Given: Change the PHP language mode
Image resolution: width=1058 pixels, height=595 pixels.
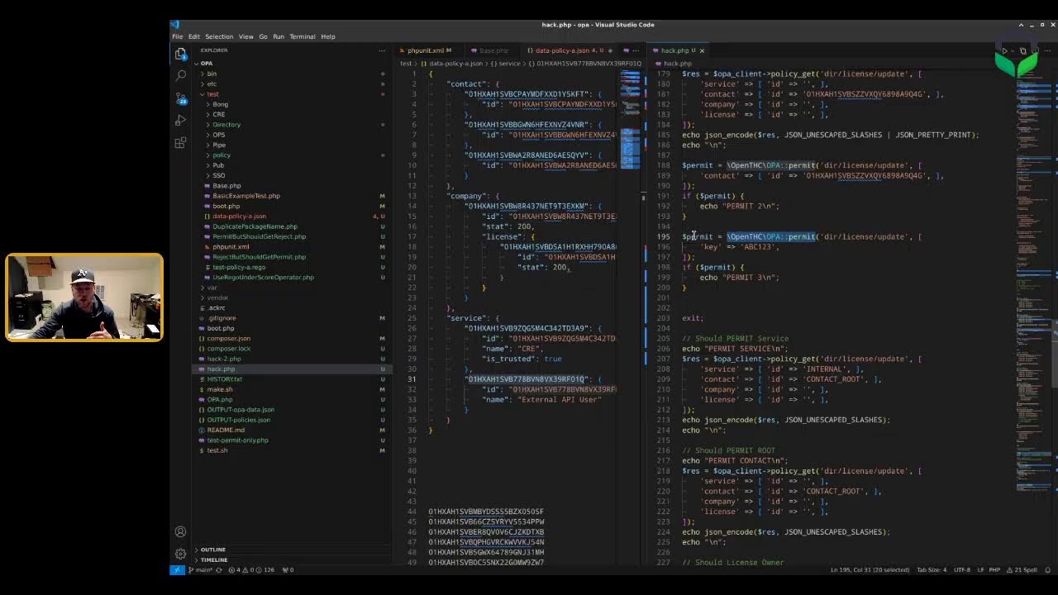Looking at the screenshot, I should point(995,569).
